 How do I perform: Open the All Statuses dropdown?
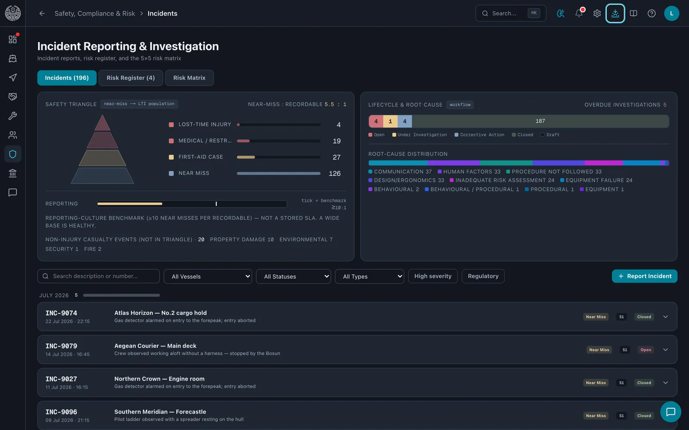tap(294, 276)
